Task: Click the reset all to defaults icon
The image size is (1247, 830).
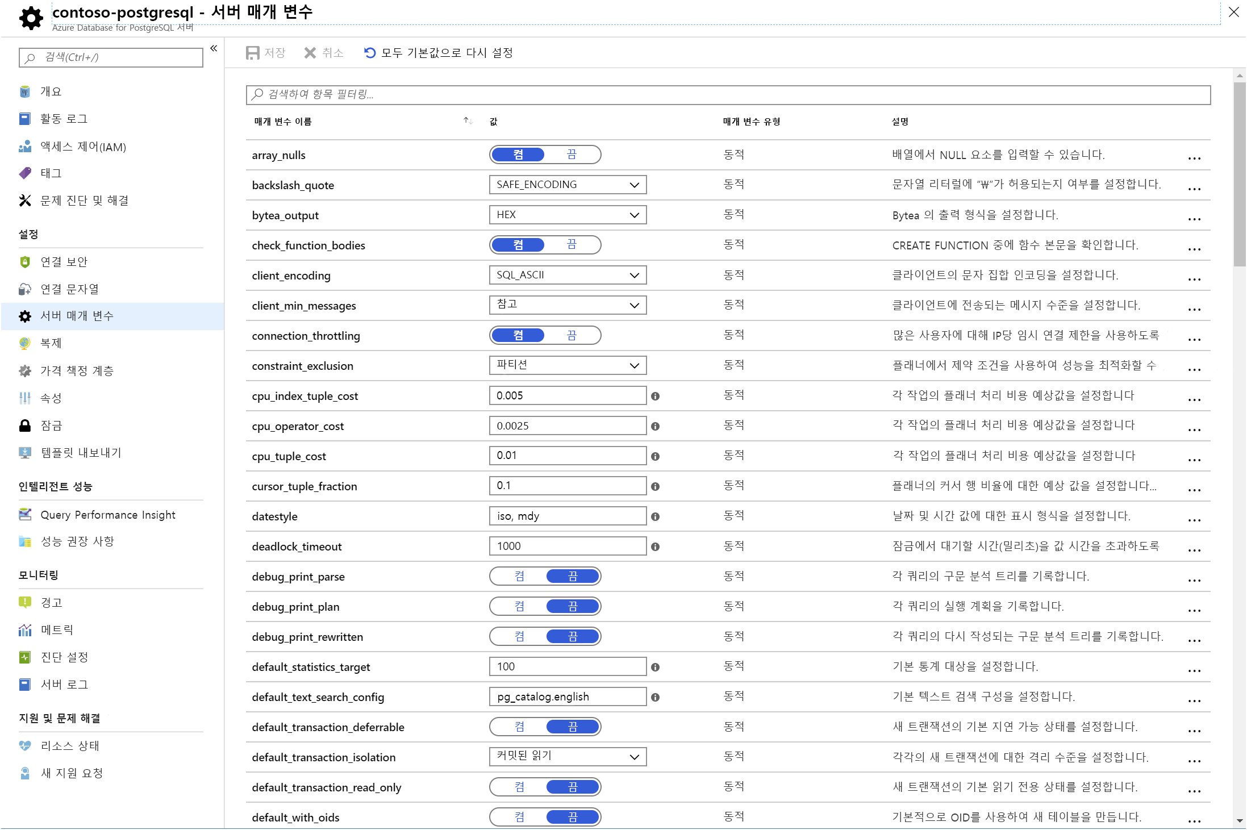Action: tap(370, 53)
